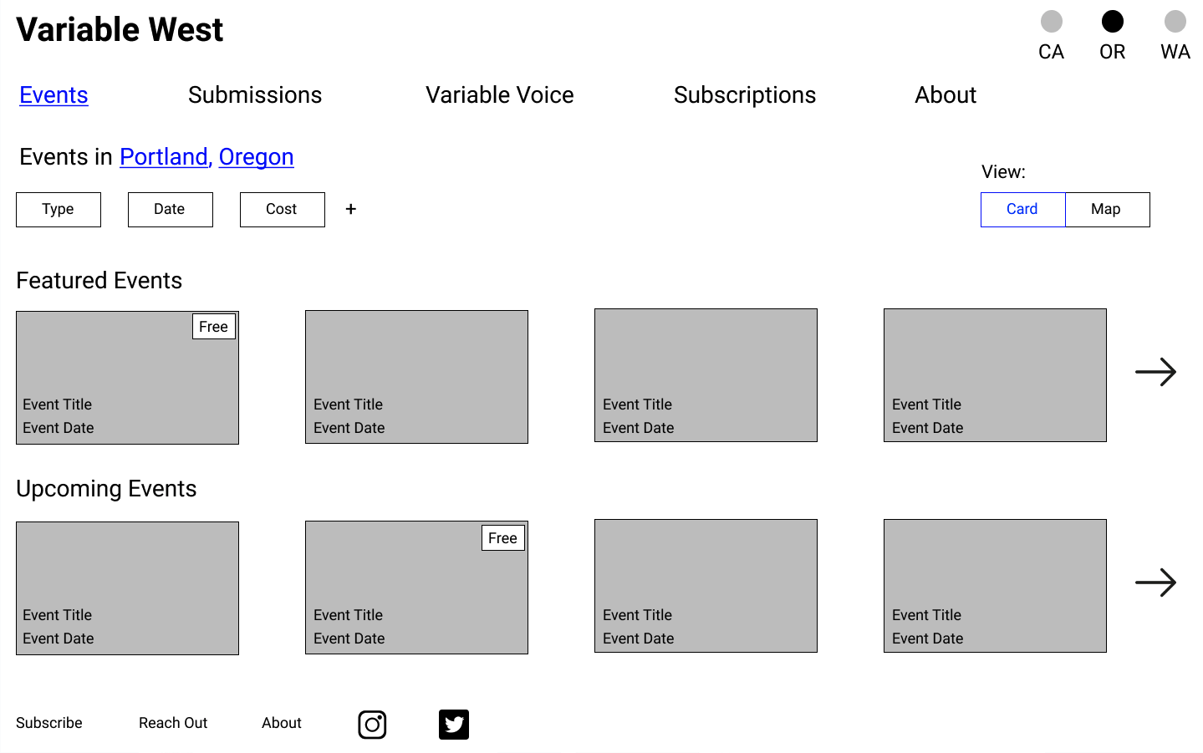Viewport: 1203px width, 753px height.
Task: Go to the Events nav tab
Action: pyautogui.click(x=54, y=95)
